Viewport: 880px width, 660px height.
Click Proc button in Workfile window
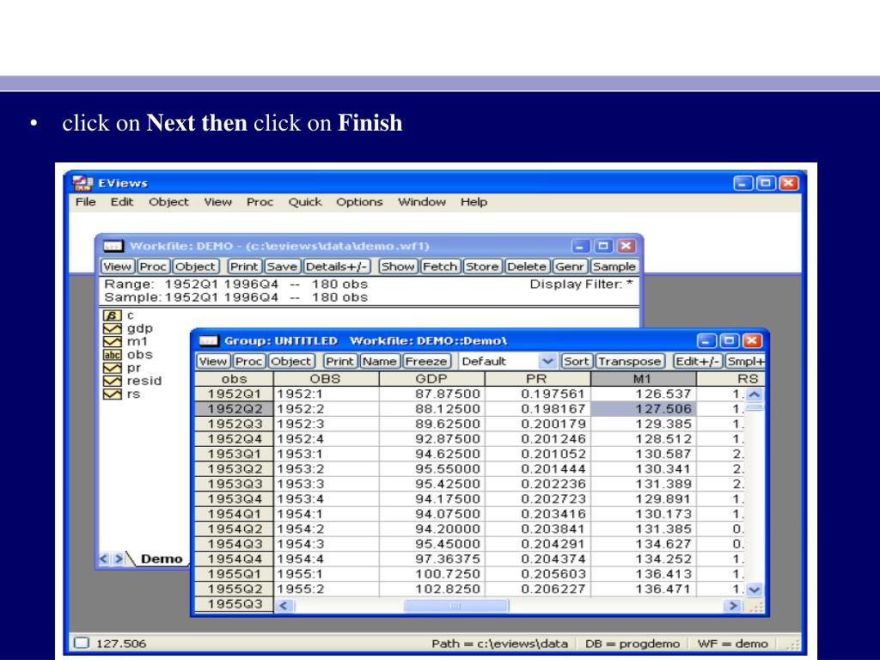153,266
